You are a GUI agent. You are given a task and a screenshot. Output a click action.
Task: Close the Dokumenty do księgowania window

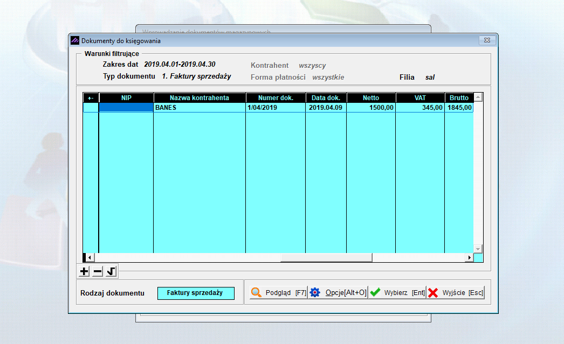(x=487, y=40)
